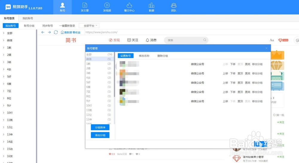Viewport: 299px width, 163px height.
Task: Expand the 微信 group in sidebar
Action: 4,40
